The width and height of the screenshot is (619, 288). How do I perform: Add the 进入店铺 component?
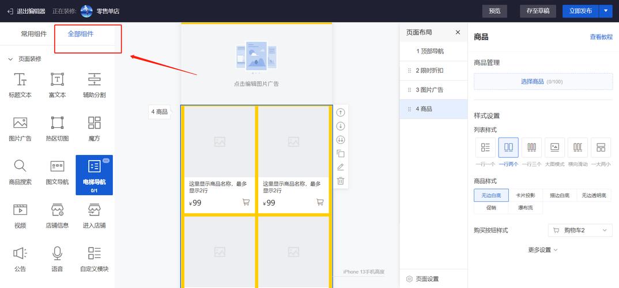95,216
